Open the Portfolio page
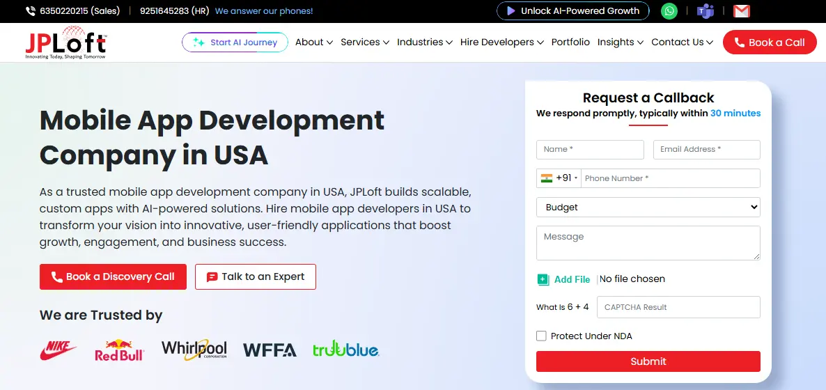826x390 pixels. pos(570,42)
